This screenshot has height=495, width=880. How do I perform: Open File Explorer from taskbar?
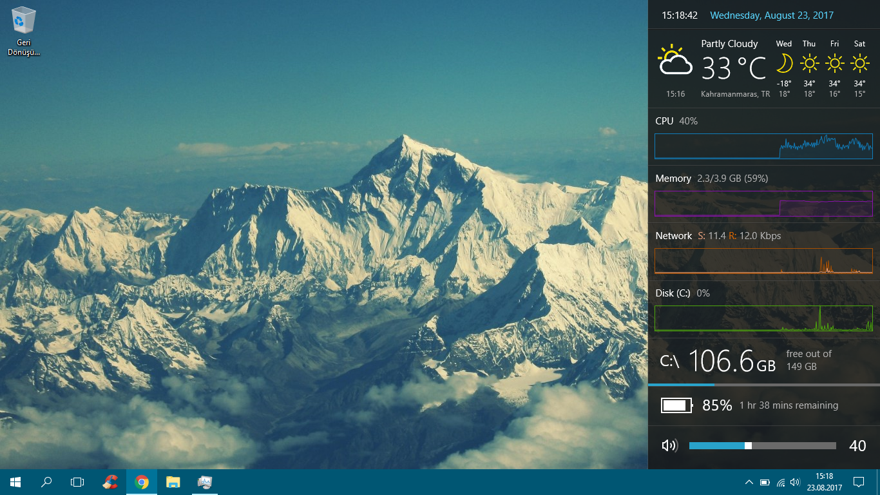173,482
